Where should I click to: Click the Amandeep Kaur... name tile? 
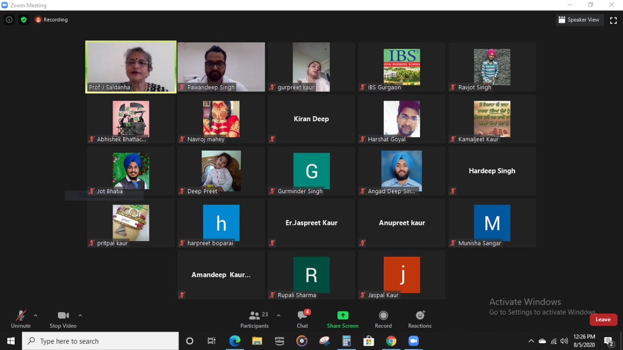[x=221, y=275]
